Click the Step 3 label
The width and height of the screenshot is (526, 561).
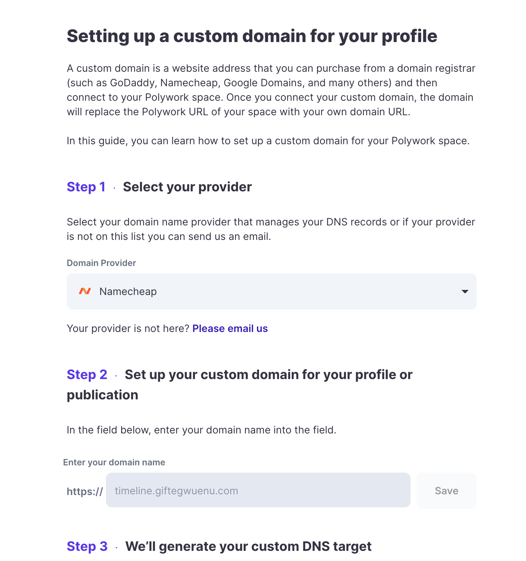point(87,546)
